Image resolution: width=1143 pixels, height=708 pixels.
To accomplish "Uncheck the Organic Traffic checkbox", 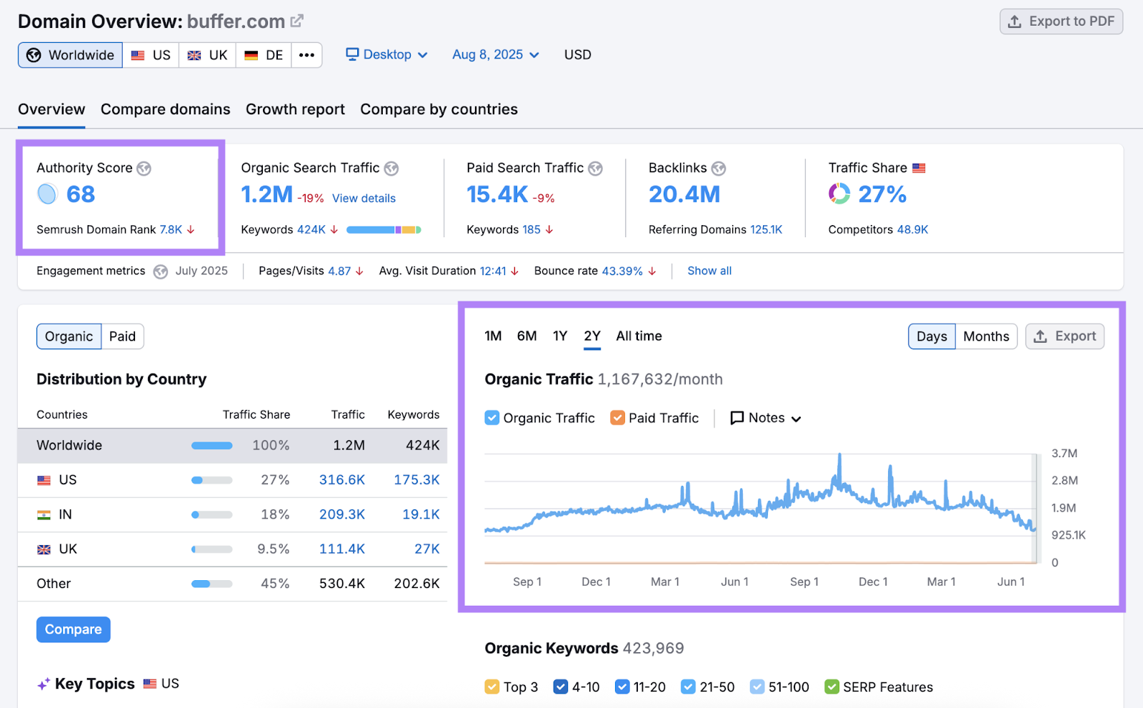I will (x=491, y=417).
